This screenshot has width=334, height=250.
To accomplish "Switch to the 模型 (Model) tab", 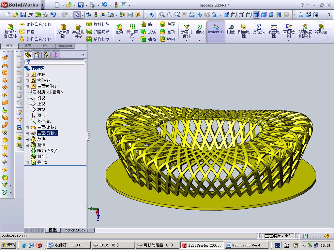I will (x=53, y=230).
